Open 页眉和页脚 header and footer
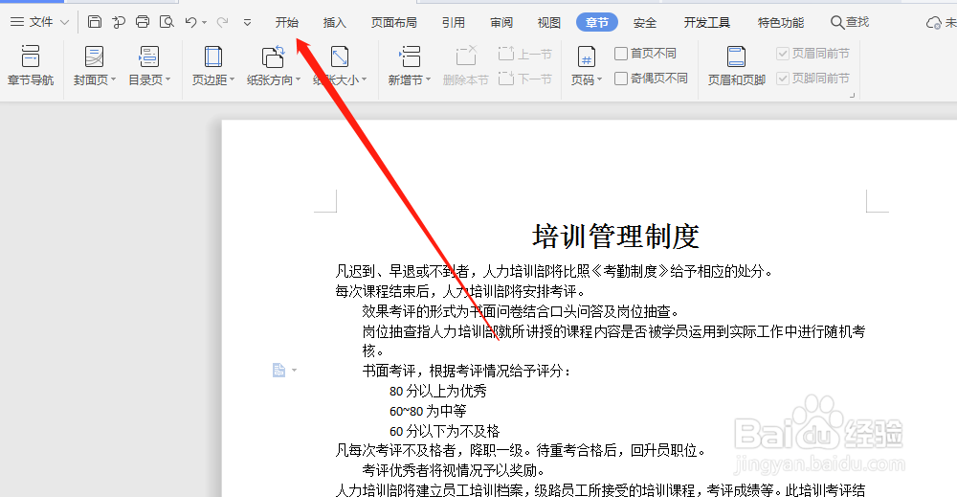 pyautogui.click(x=737, y=65)
